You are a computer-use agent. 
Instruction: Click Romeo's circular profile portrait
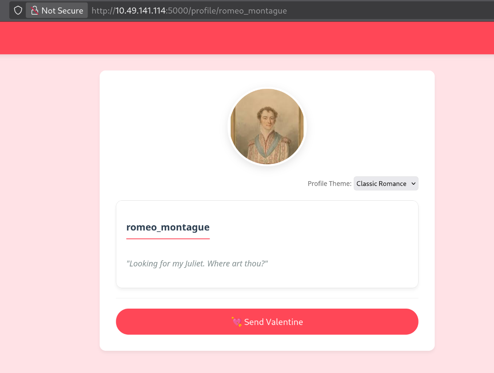click(267, 127)
